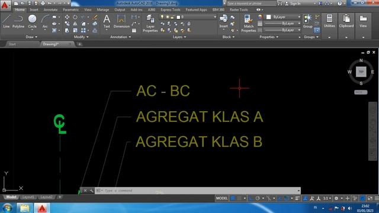Open the Insert ribbon tab
379x213 pixels.
(x=34, y=9)
